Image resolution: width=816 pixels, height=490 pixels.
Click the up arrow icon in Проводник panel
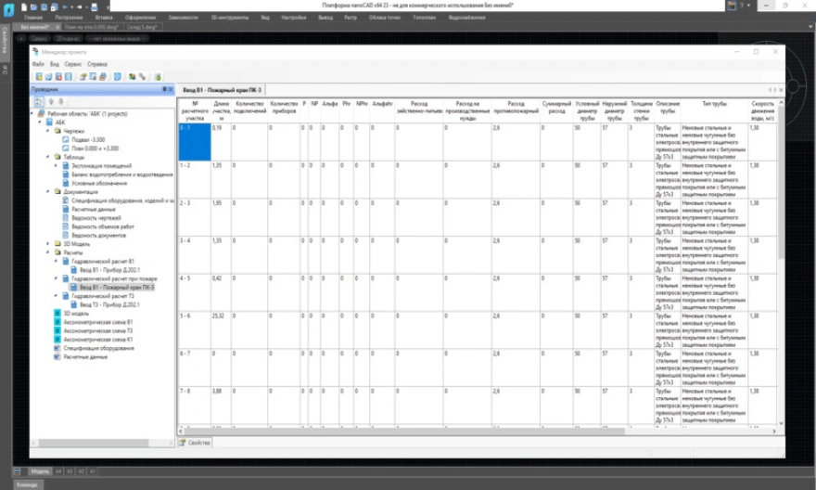coord(50,102)
